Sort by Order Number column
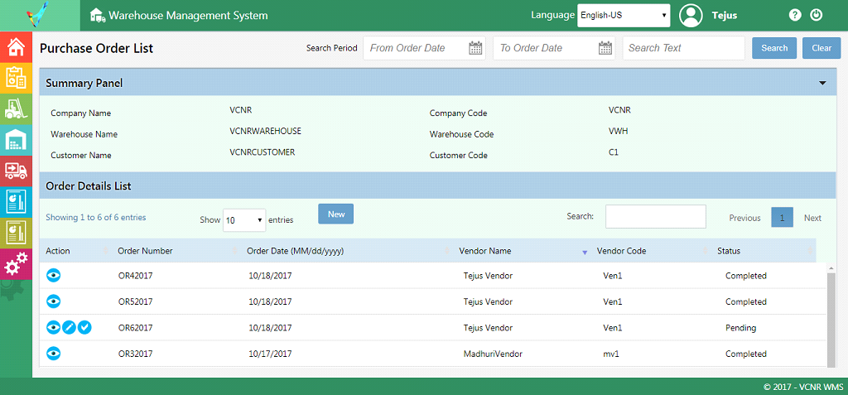Image resolution: width=848 pixels, height=395 pixels. pos(176,251)
